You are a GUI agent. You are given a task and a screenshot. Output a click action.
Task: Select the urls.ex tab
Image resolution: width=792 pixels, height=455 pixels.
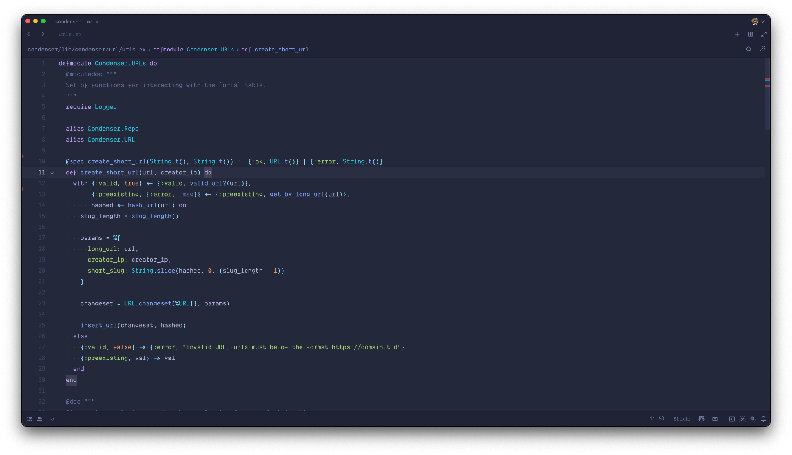tap(70, 34)
